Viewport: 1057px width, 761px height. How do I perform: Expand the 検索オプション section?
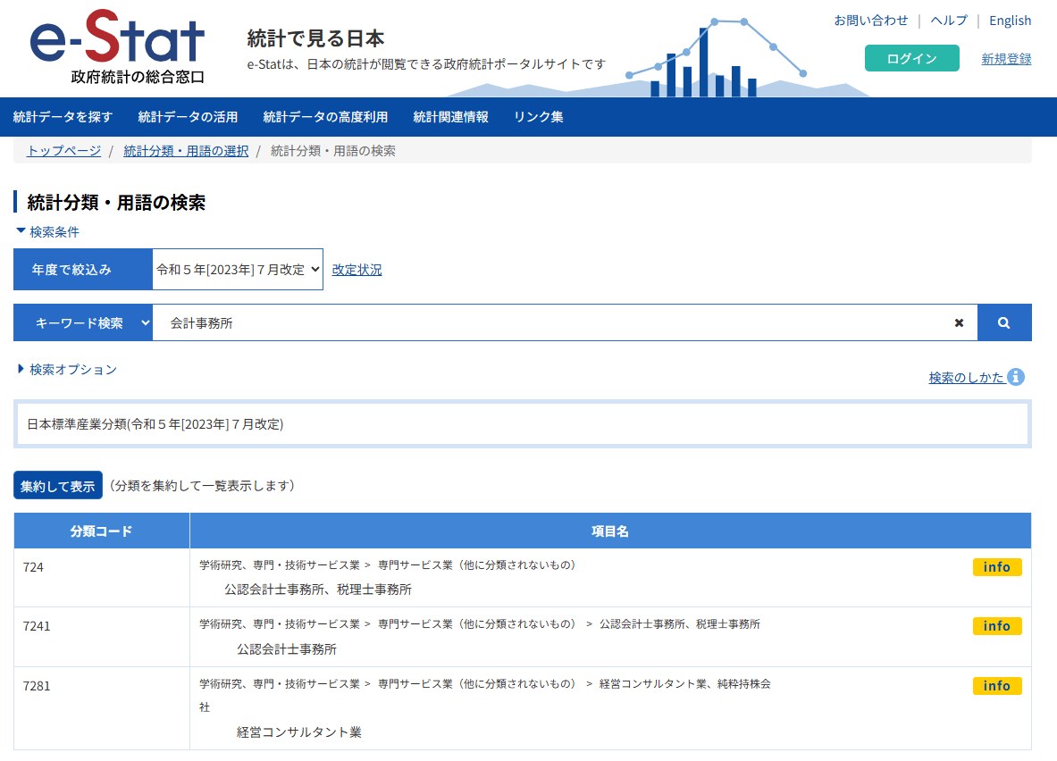pyautogui.click(x=67, y=369)
